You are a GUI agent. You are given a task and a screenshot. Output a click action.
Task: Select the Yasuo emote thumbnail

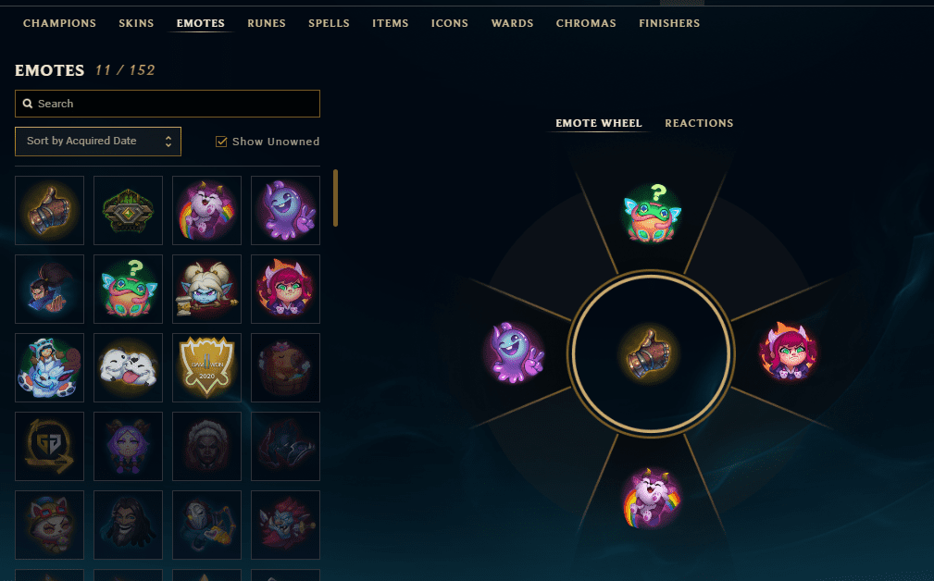coord(49,289)
